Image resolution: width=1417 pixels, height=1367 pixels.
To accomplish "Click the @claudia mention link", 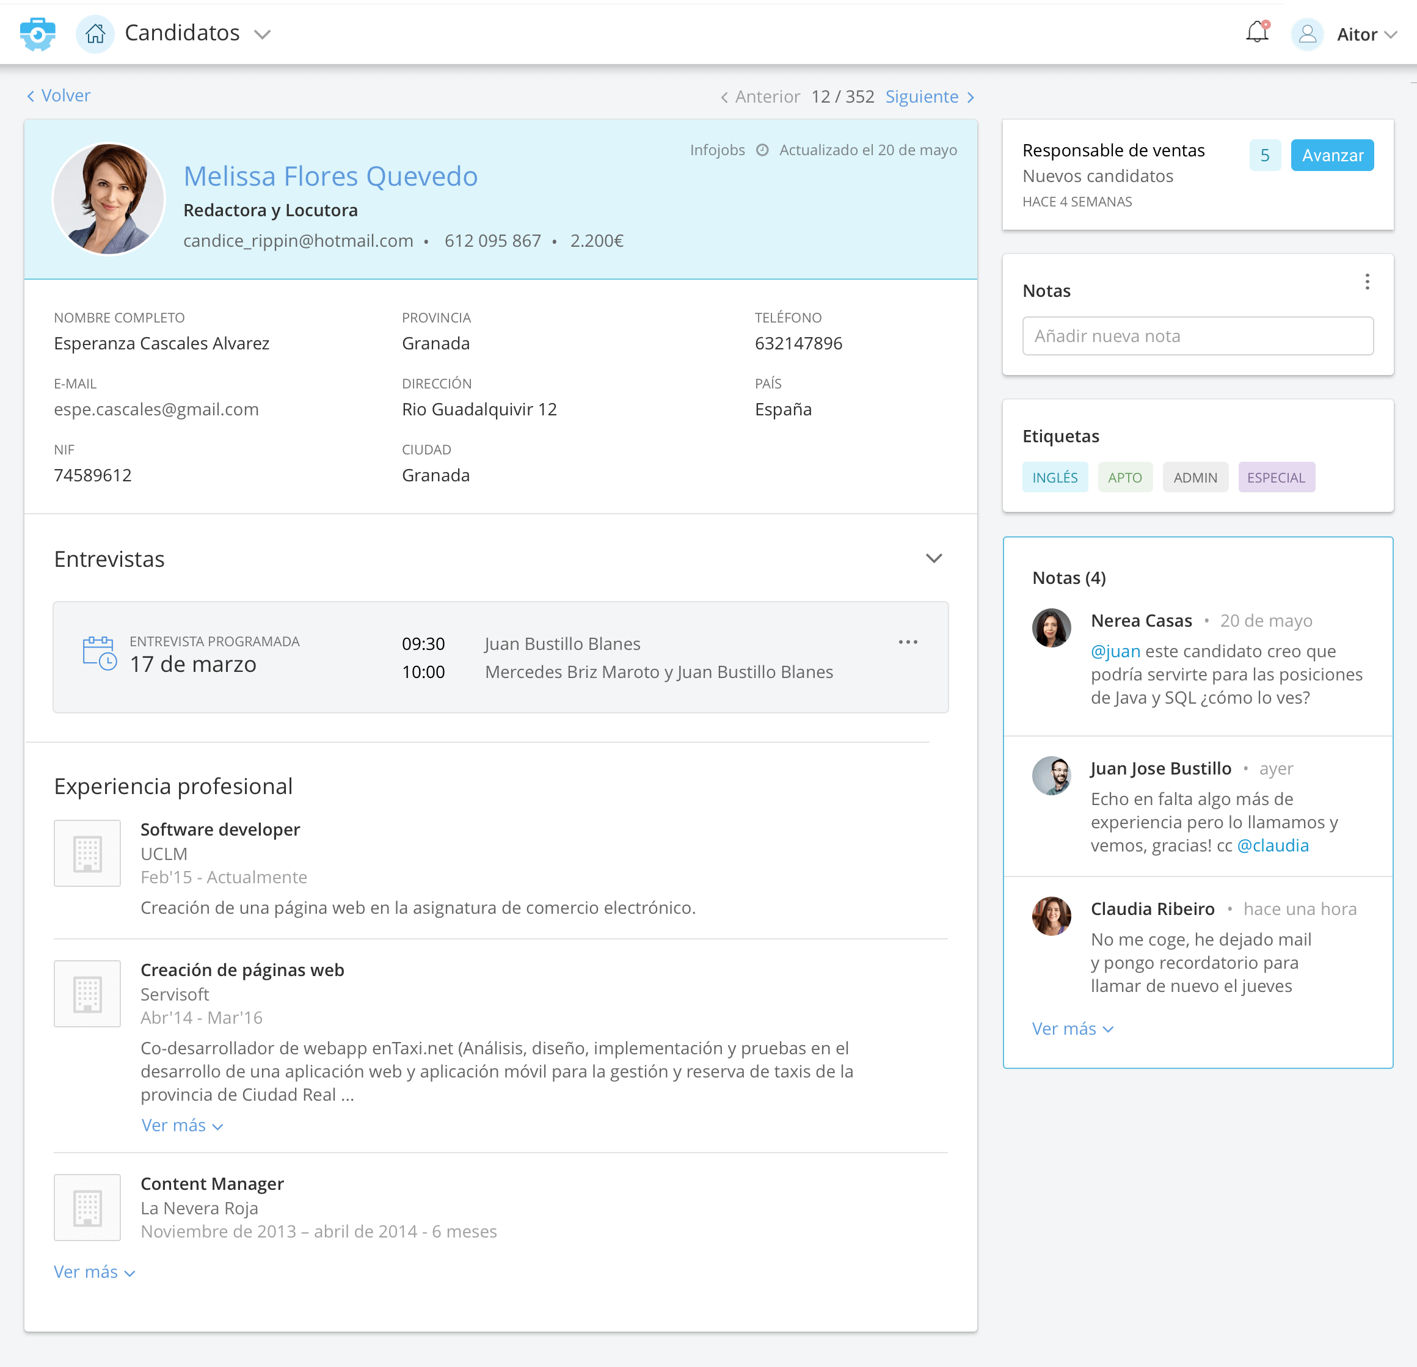I will click(x=1272, y=845).
